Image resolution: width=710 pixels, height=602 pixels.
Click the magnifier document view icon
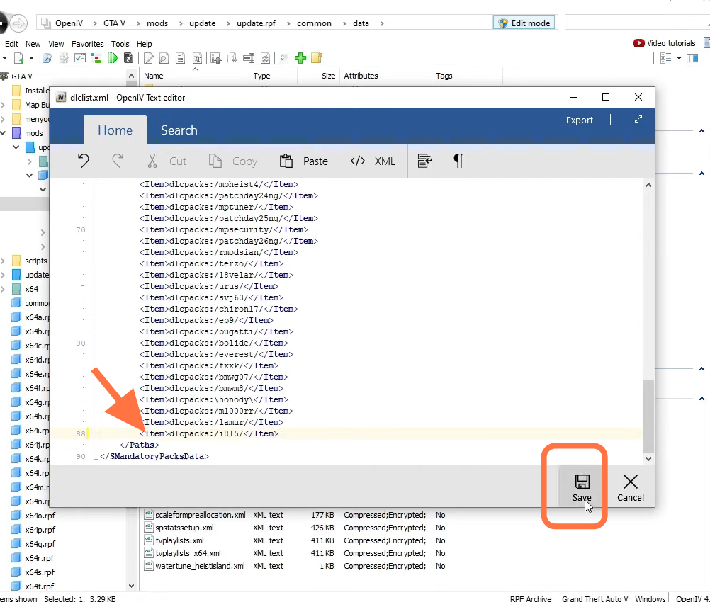(x=164, y=58)
